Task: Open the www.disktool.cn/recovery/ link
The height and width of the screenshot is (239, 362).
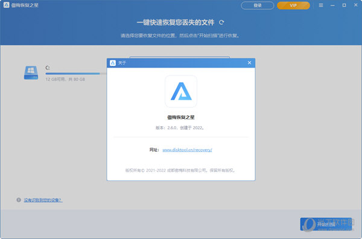Action: click(187, 150)
